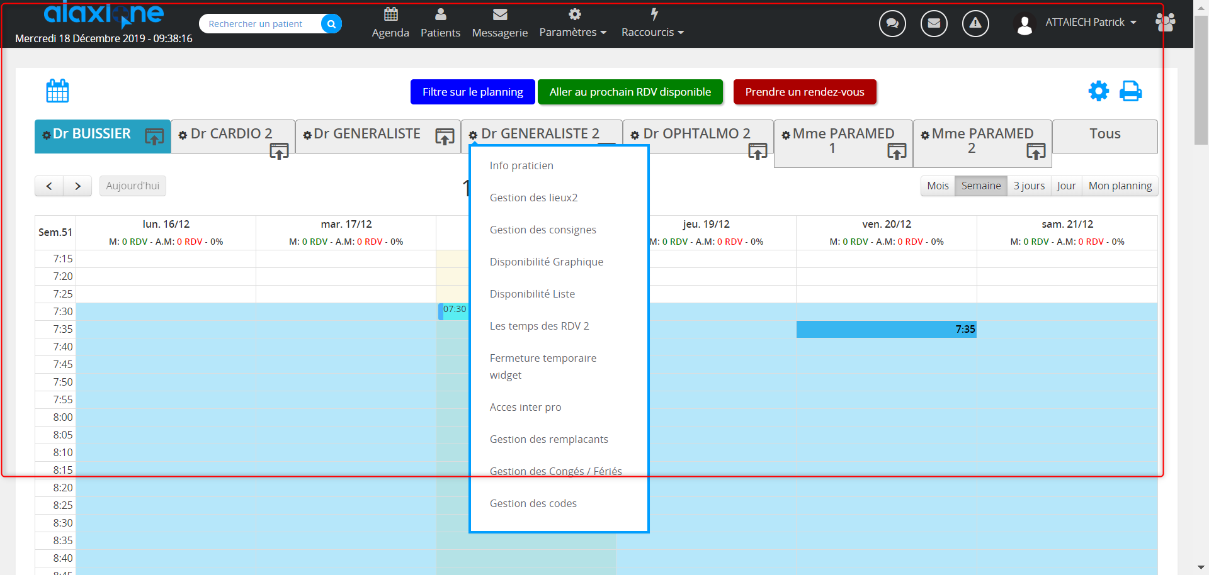
Task: Click the calendar date picker icon
Action: pos(57,91)
